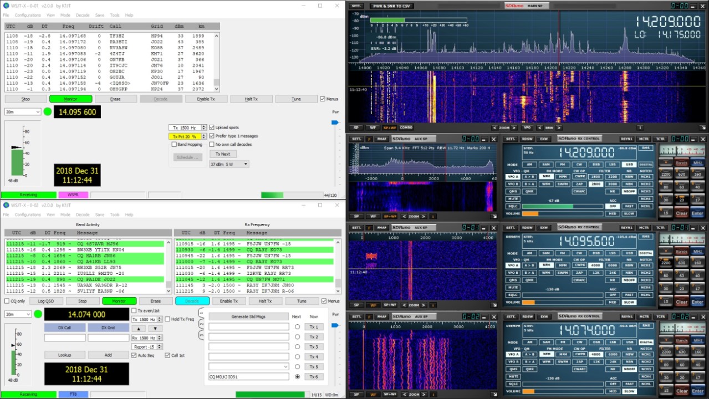709x399 pixels.
Task: Enable the Band Hopping checkbox
Action: pyautogui.click(x=174, y=144)
